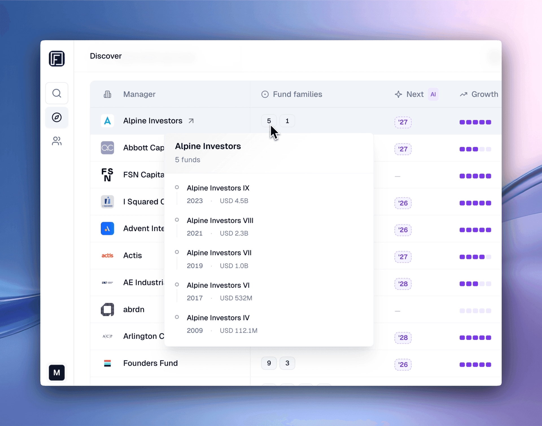The image size is (542, 426).
Task: Open the Actis manager row
Action: click(x=132, y=256)
